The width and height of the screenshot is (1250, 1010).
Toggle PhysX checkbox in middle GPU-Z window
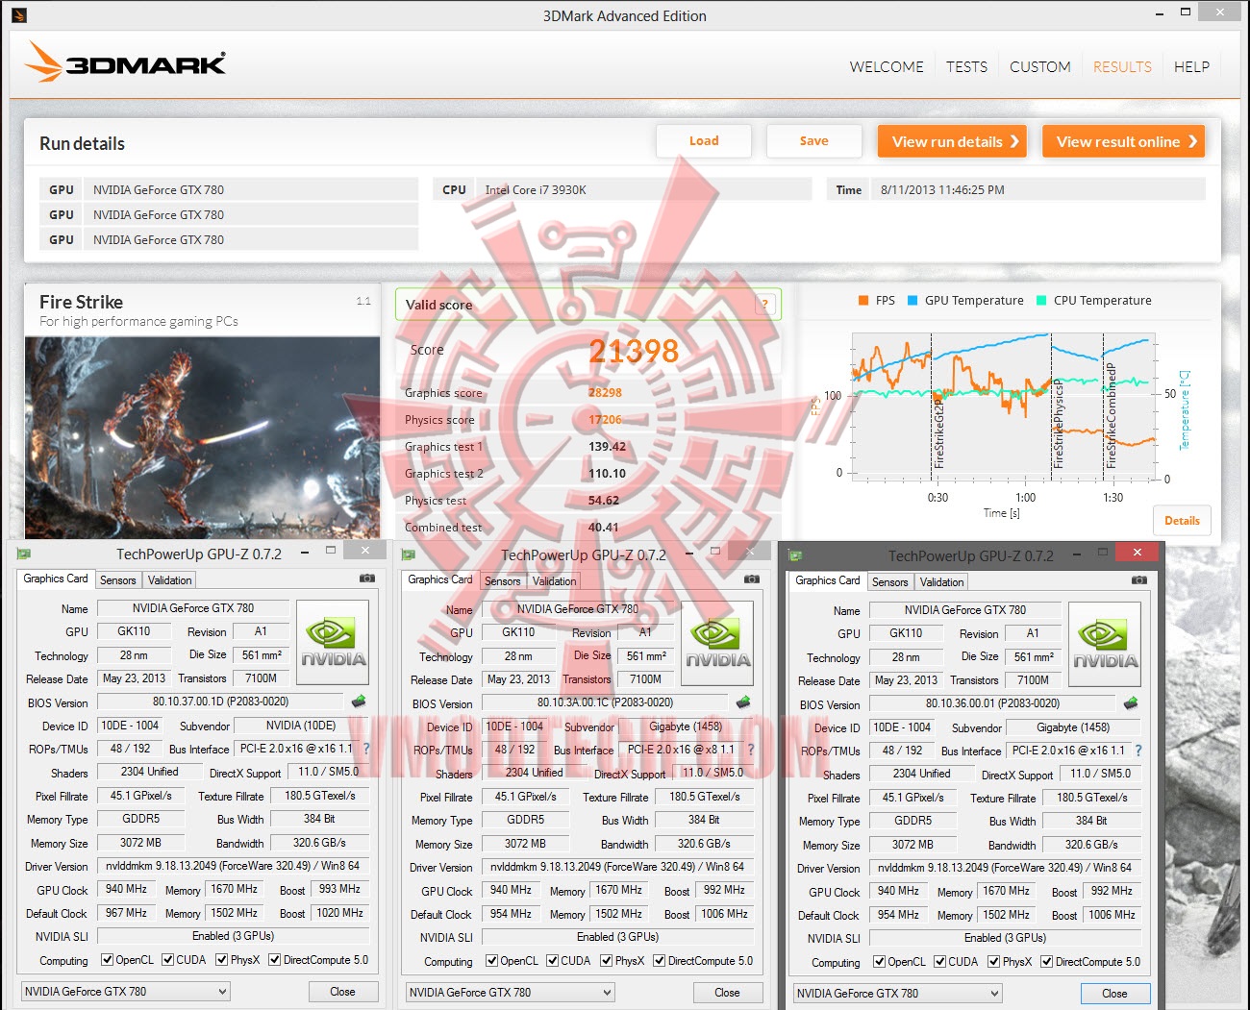click(607, 961)
